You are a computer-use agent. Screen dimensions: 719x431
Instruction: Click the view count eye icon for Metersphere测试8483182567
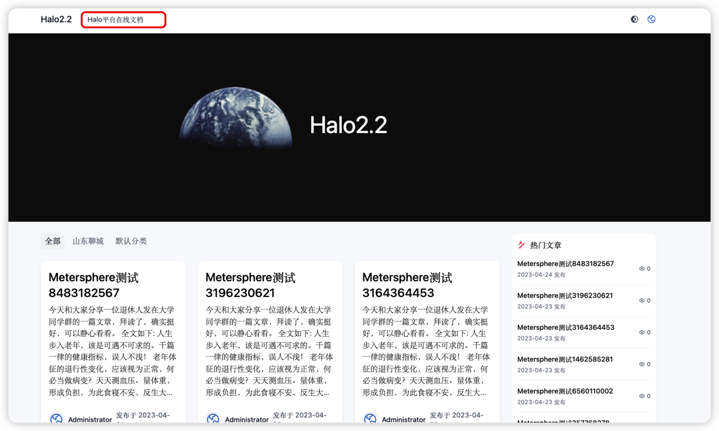tap(642, 268)
